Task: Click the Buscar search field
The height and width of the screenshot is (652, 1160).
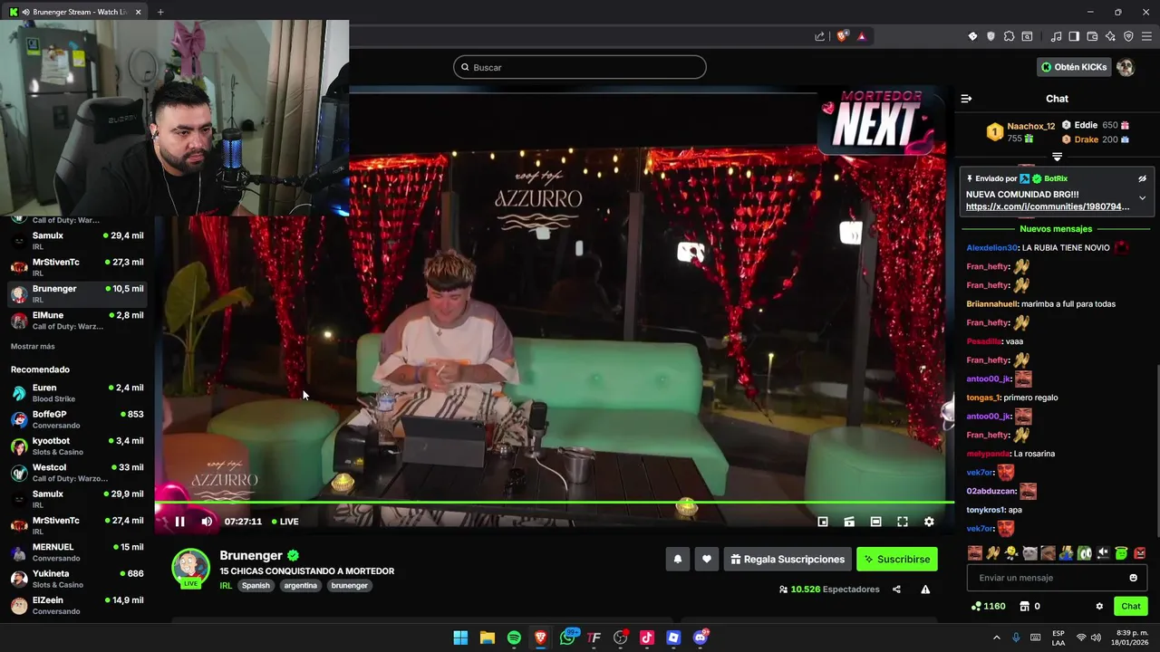Action: (x=580, y=67)
